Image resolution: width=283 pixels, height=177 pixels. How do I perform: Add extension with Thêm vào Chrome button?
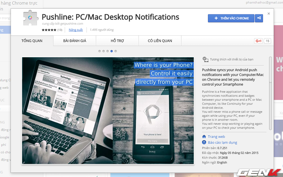(x=231, y=18)
